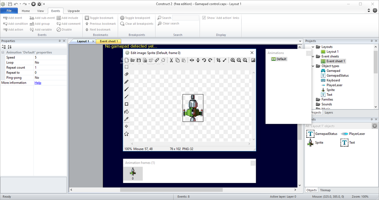Click Add comment button

pos(69,24)
